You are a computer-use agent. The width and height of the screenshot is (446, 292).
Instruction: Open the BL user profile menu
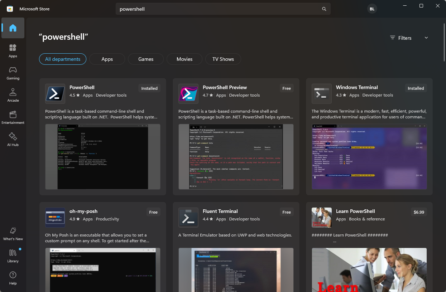pyautogui.click(x=372, y=9)
